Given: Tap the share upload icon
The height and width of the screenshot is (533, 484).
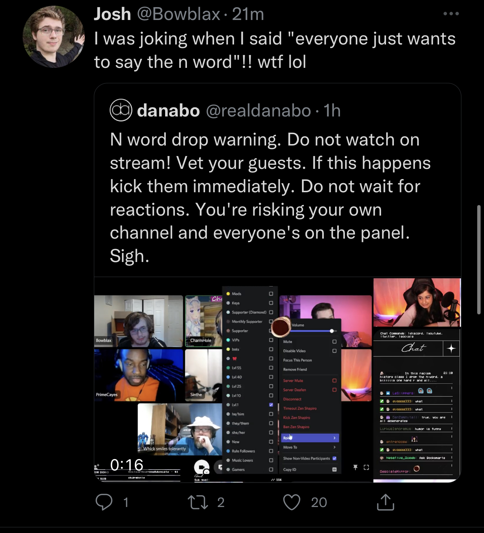Looking at the screenshot, I should click(385, 502).
